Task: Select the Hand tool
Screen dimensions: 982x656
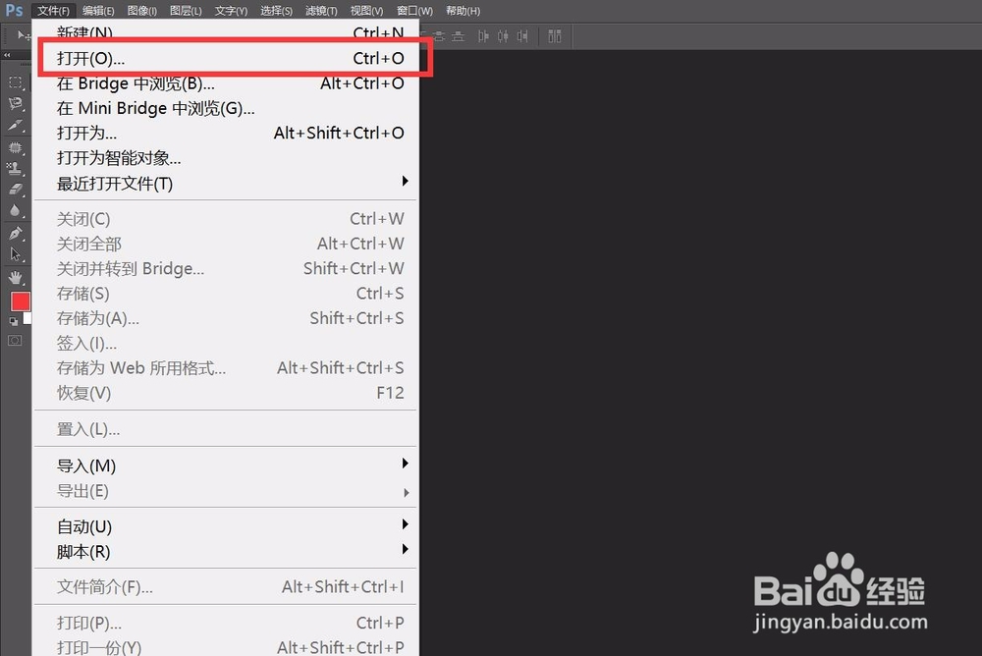Action: (x=15, y=277)
